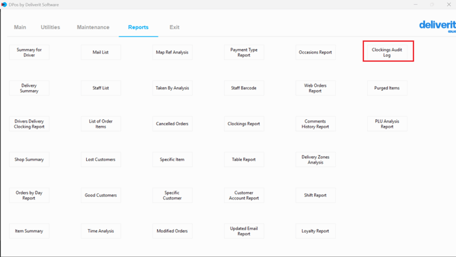Screen dimensions: 456x257
Task: Open the Specific Item report
Action: (x=172, y=160)
